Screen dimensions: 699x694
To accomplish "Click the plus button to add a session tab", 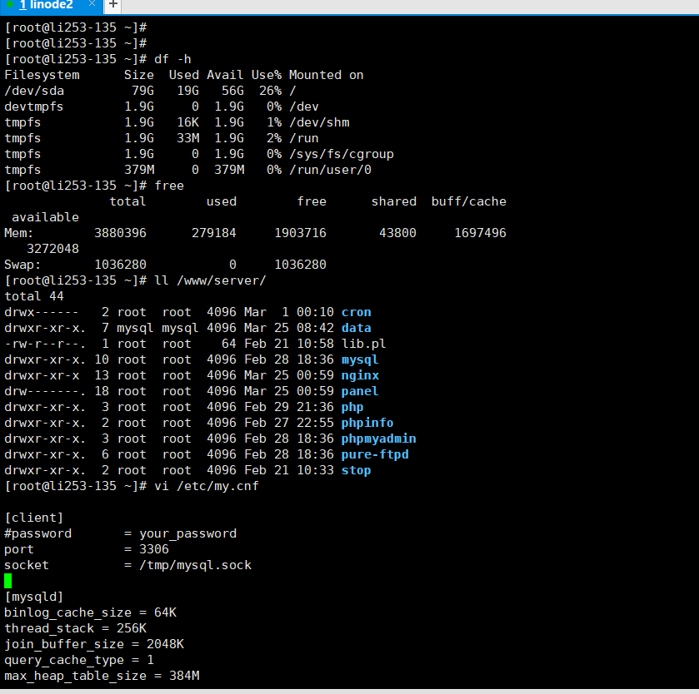I will click(x=113, y=6).
